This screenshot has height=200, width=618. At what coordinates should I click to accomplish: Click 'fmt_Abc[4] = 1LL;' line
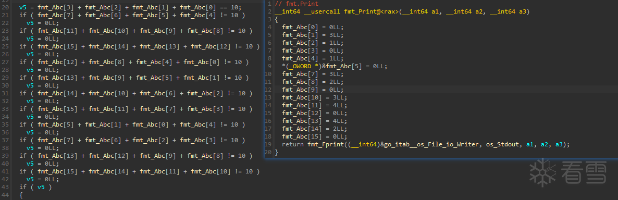[x=313, y=59]
